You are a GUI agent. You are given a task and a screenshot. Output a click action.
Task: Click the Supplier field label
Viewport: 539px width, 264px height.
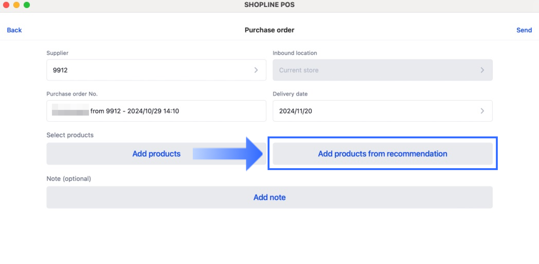(57, 53)
